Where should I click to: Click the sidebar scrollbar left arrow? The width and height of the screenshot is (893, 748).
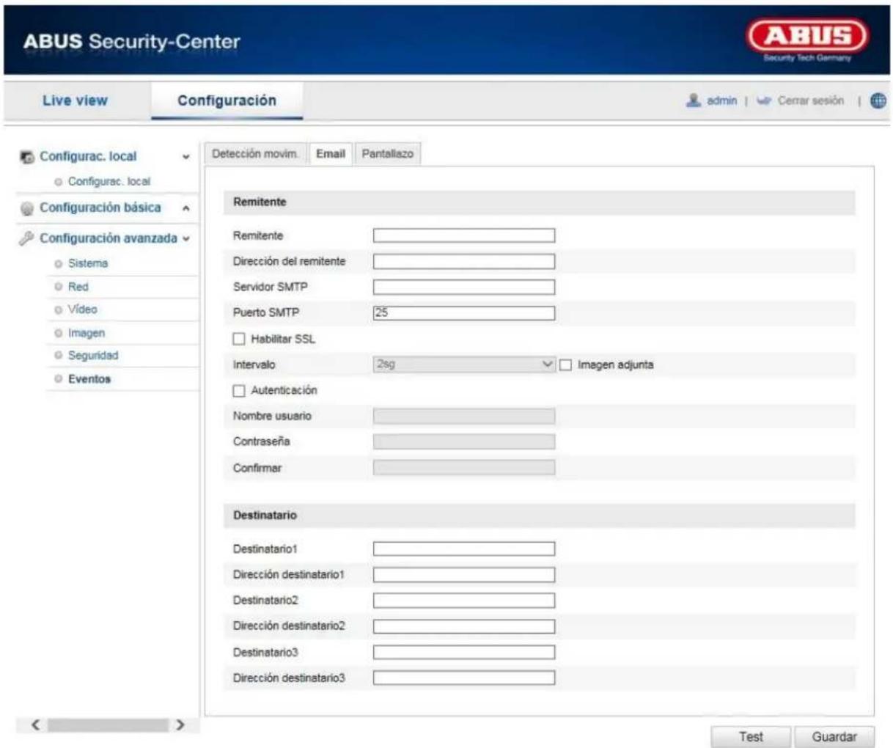(34, 725)
